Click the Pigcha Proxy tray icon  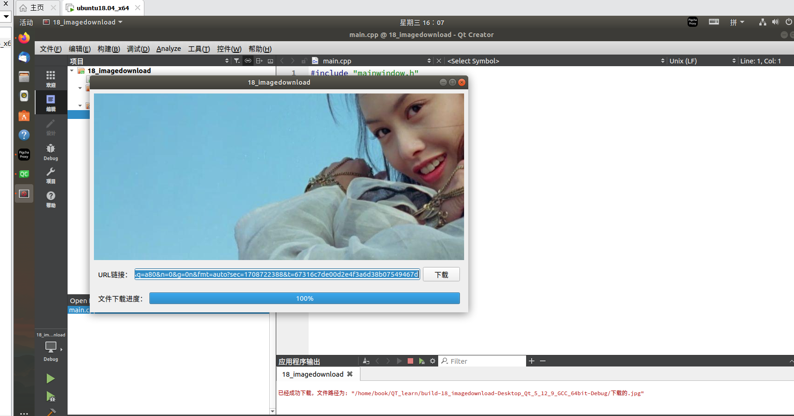(x=693, y=22)
